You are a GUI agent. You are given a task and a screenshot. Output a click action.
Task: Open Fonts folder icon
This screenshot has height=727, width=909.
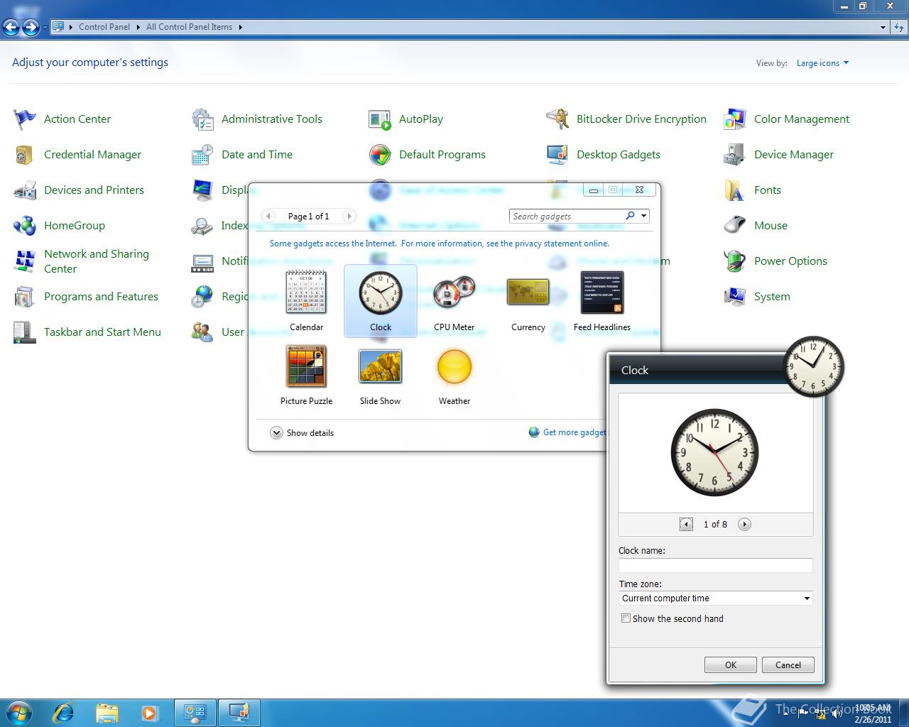tap(735, 190)
